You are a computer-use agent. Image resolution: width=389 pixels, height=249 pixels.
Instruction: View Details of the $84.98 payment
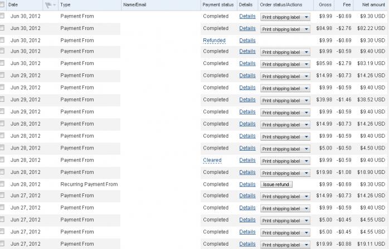[247, 28]
